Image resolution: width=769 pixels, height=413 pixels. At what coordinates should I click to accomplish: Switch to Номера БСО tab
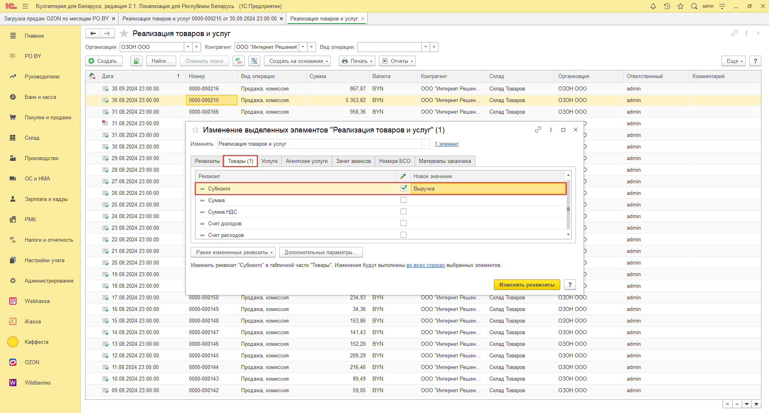click(395, 161)
